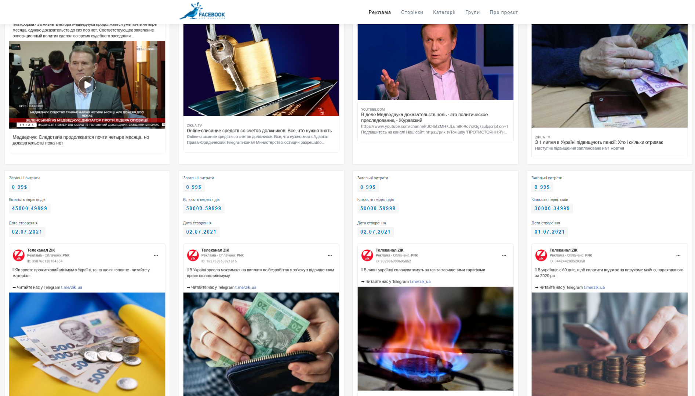Open the pension increase article title
The height and width of the screenshot is (396, 695).
click(x=599, y=142)
